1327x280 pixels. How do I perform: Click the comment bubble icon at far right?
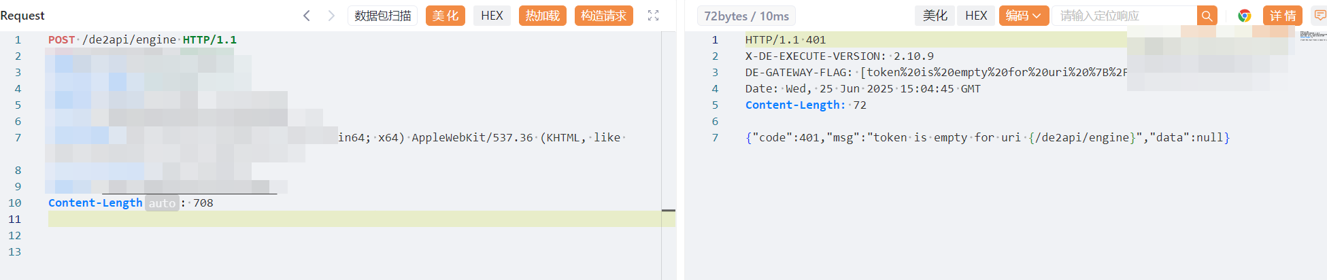(x=1320, y=16)
